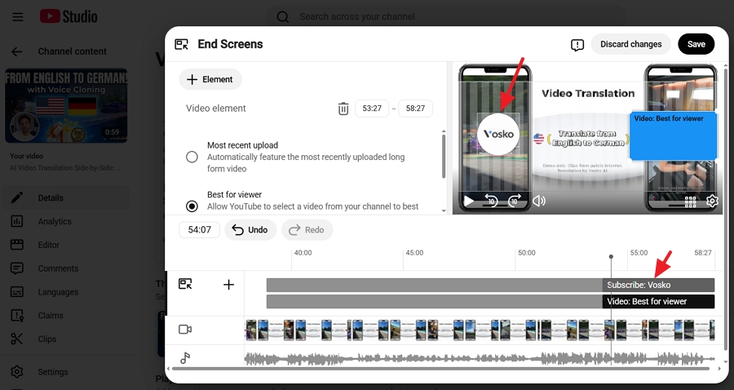Viewport: 734px width, 390px height.
Task: Click the Settings gear icon in sidebar
Action: click(17, 372)
